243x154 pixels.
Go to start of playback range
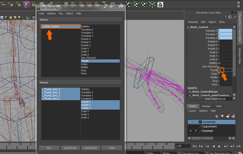coord(195,146)
